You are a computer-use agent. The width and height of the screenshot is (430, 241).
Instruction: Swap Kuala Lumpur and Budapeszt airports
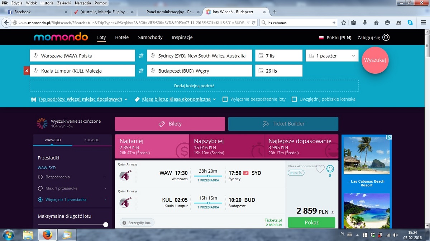click(141, 71)
